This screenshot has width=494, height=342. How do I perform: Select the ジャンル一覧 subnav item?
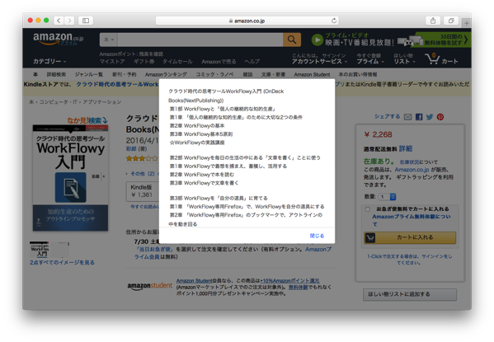click(x=89, y=74)
